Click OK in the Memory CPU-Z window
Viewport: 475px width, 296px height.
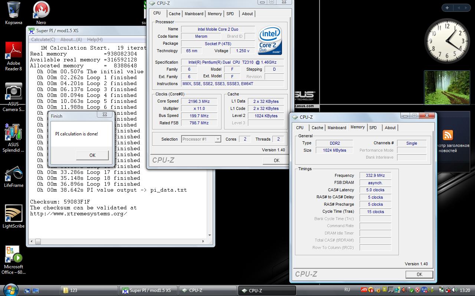419,274
